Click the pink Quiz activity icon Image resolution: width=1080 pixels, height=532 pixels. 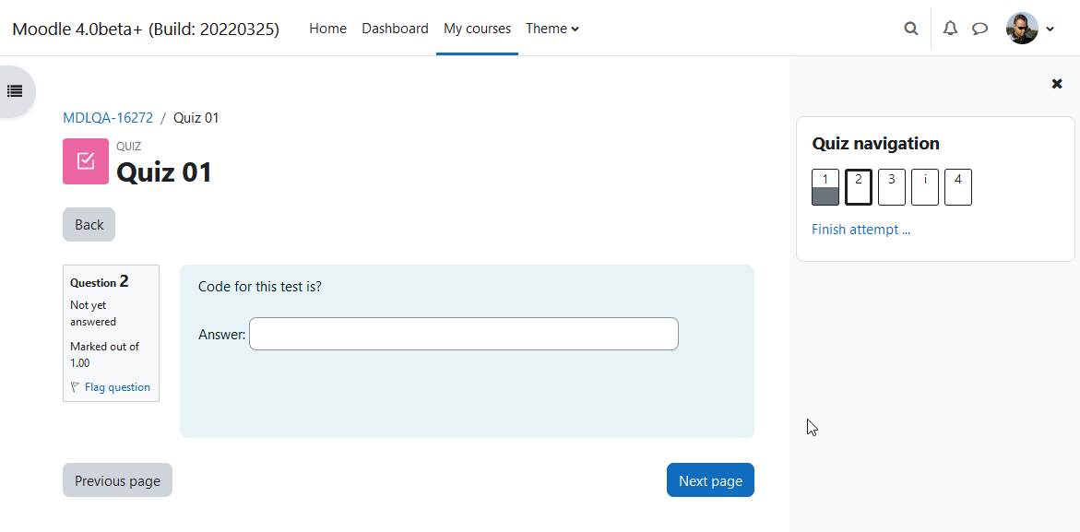coord(86,161)
